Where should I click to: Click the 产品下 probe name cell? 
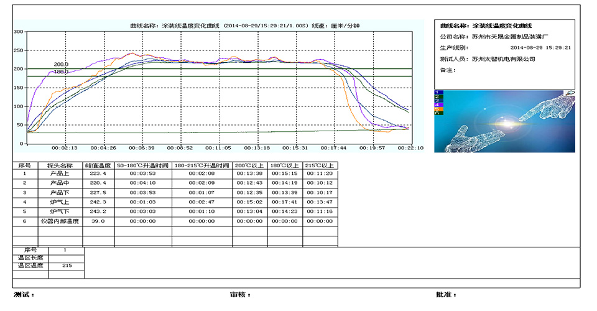pos(60,193)
